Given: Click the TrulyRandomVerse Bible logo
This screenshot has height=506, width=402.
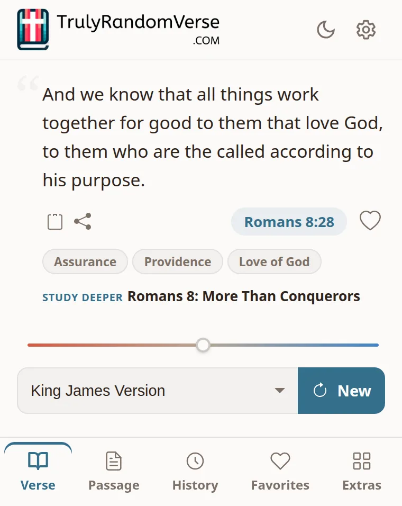Looking at the screenshot, I should (33, 30).
